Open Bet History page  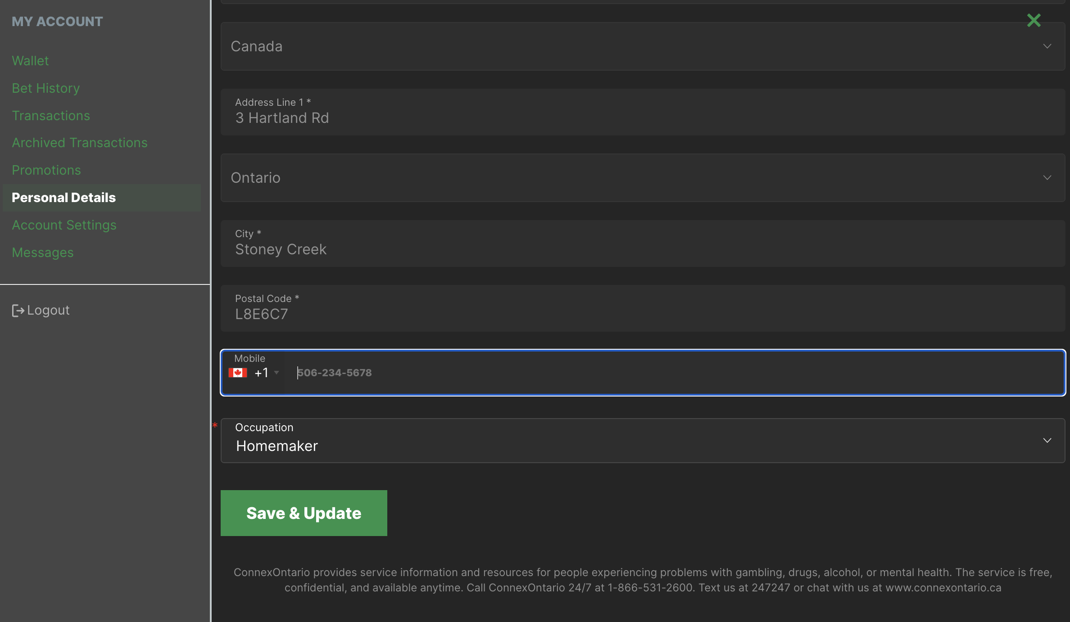(x=45, y=88)
